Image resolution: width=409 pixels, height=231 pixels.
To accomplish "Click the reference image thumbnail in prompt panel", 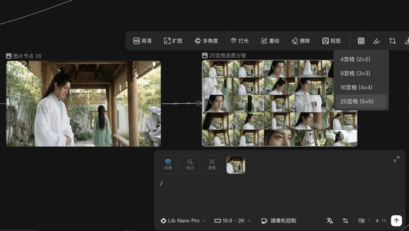I will pos(236,165).
